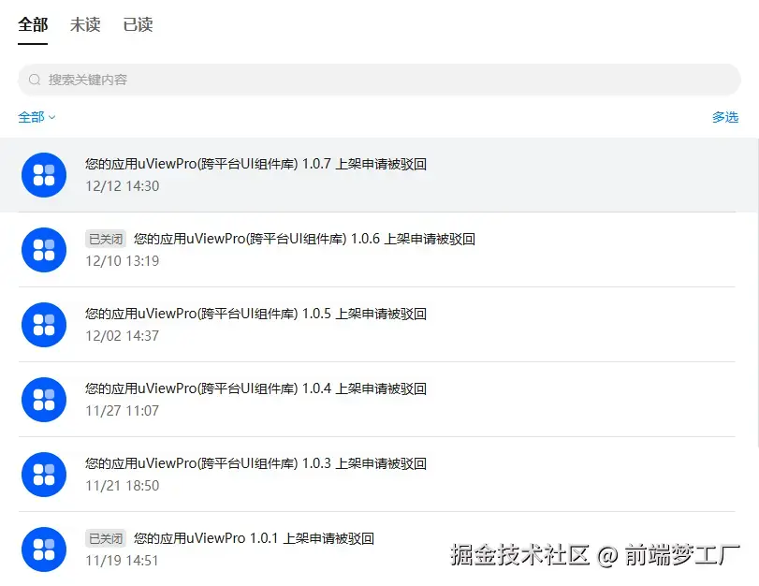Open the 1.0.7 上架申请被驳回 message
Screen dimensions: 759x586
coord(255,164)
